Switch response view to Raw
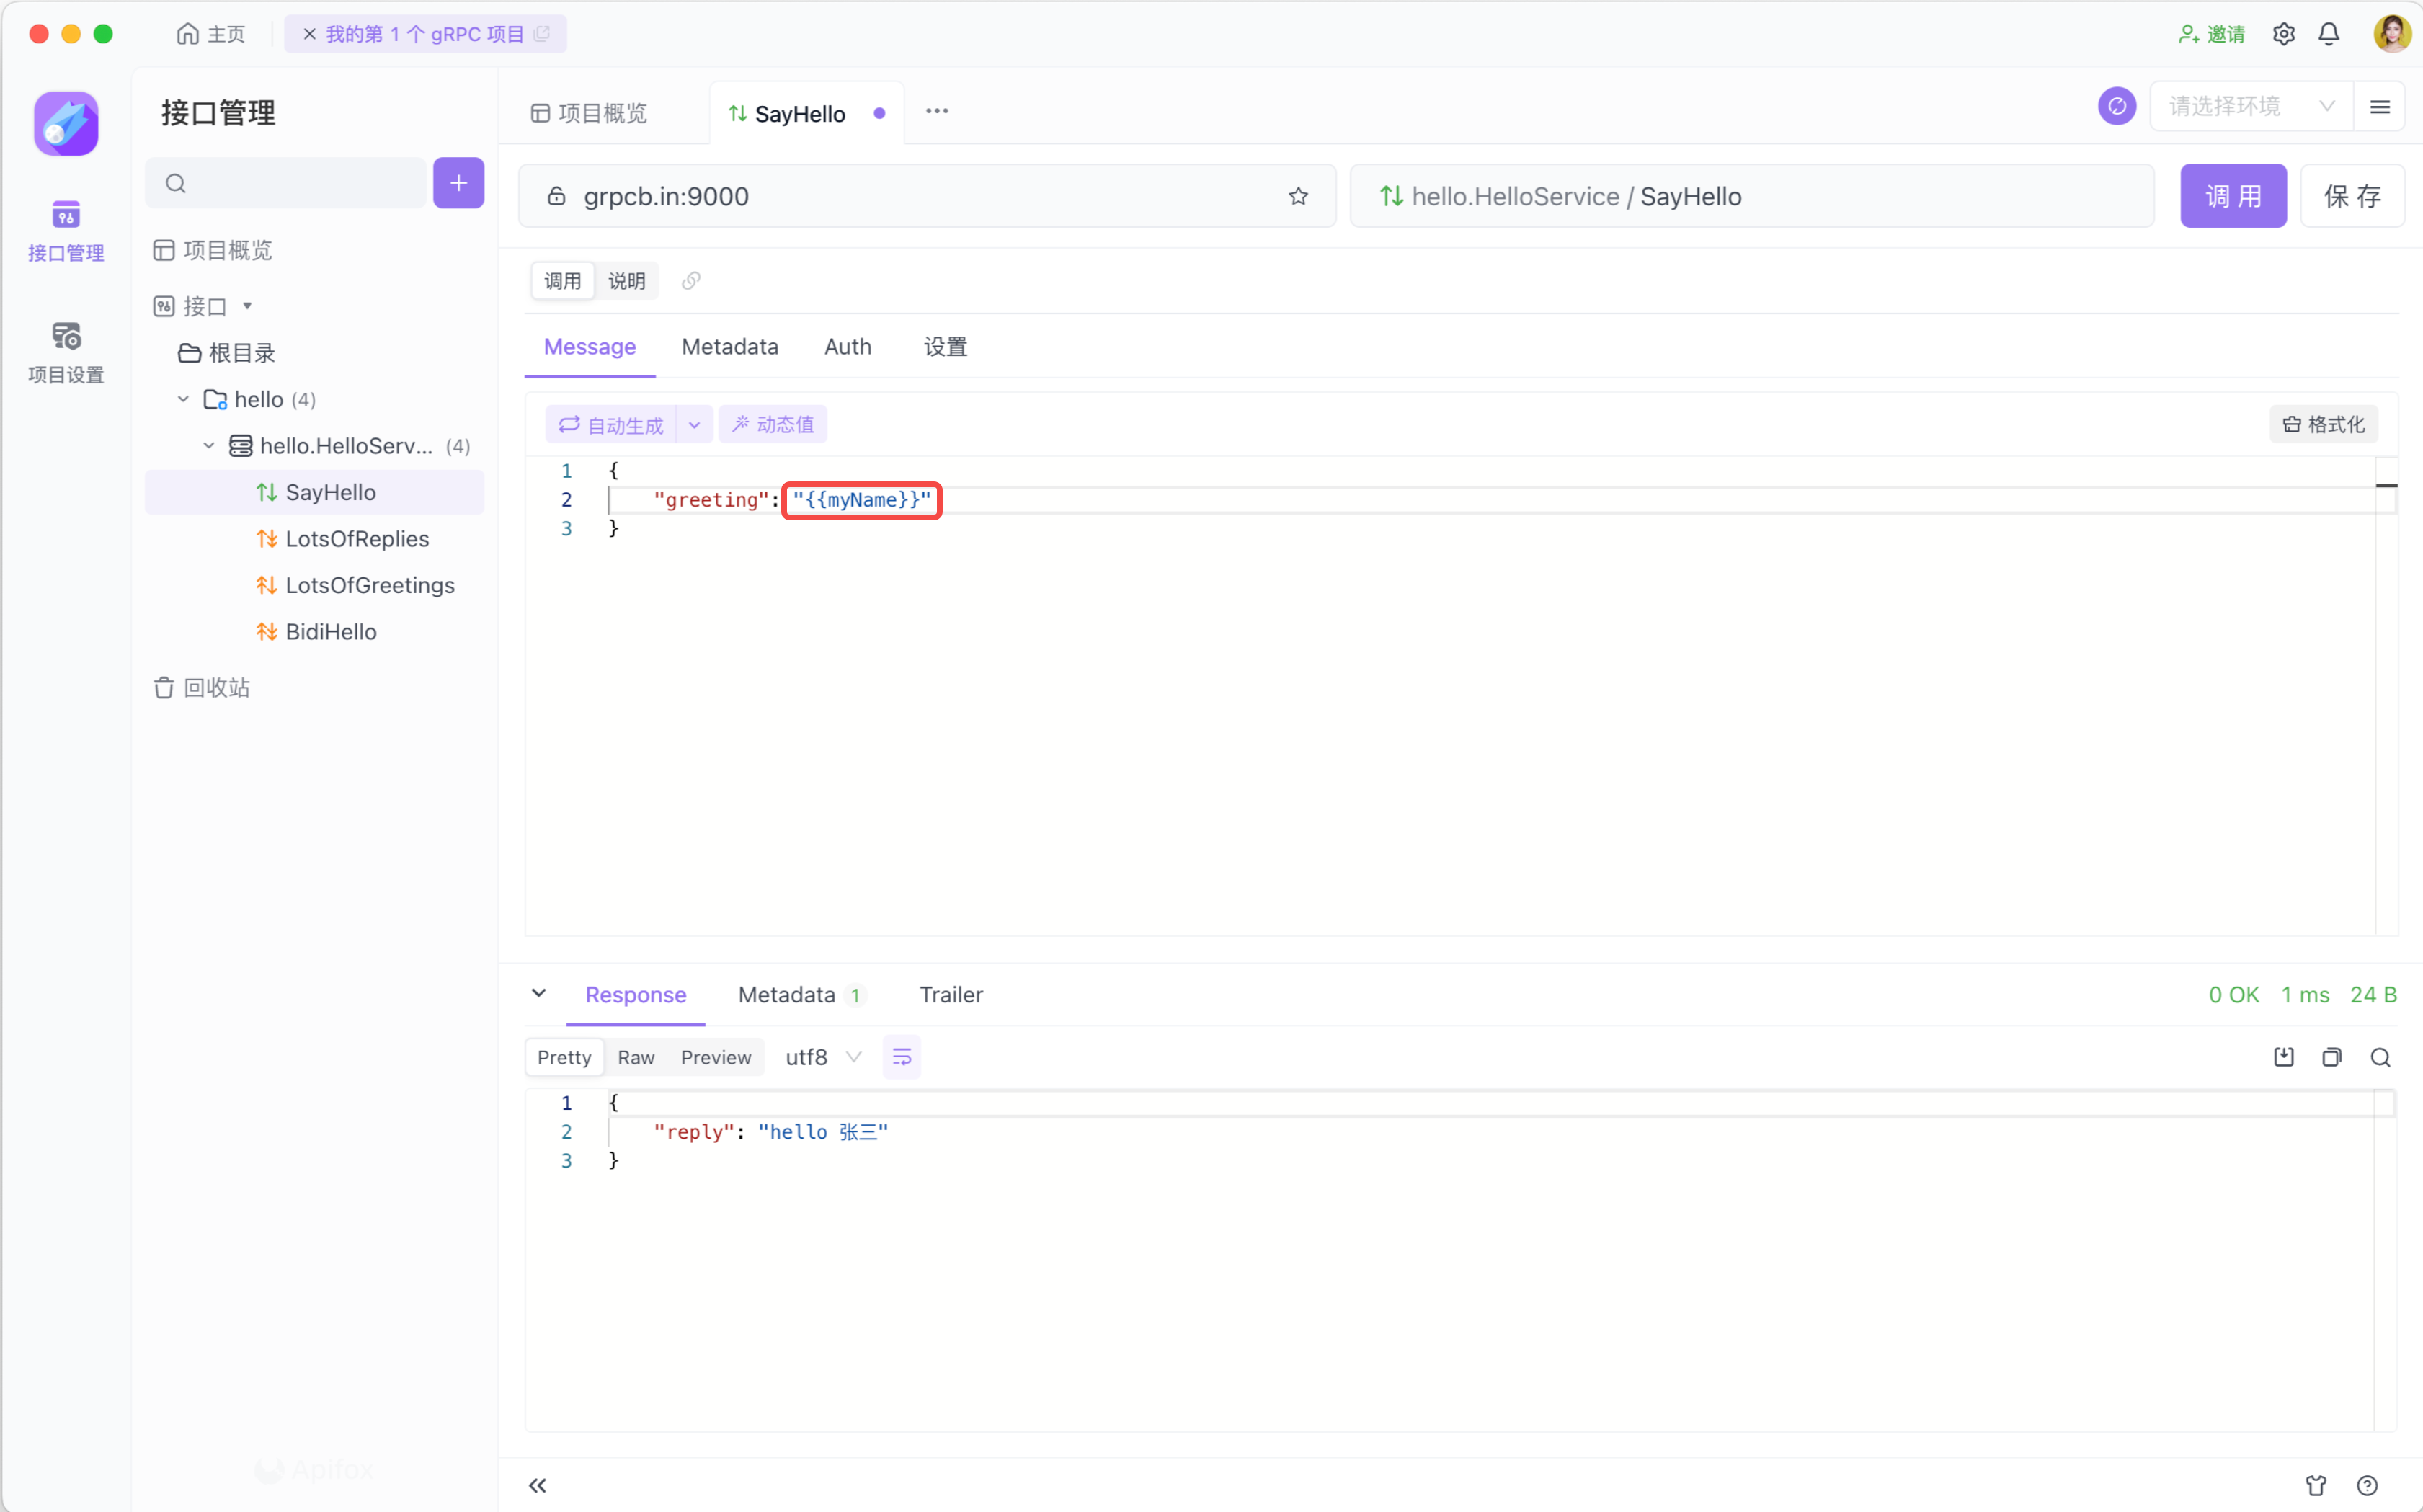 [x=636, y=1057]
